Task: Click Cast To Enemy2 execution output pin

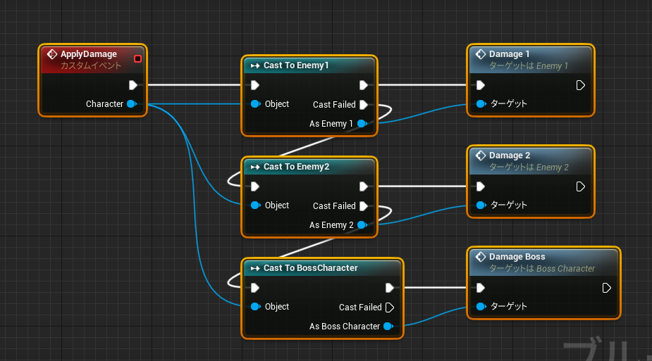Action: tap(364, 186)
